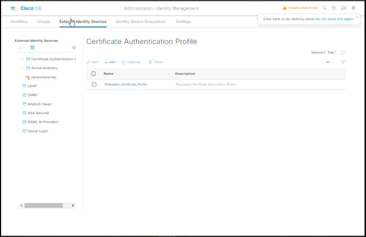The image size is (366, 237).
Task: Click Add to create a profile
Action: [x=110, y=62]
